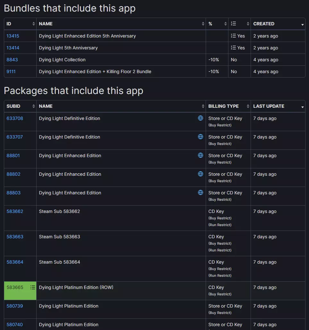309x330 pixels.
Task: Sort bundles by list-icon column header
Action: pos(239,24)
